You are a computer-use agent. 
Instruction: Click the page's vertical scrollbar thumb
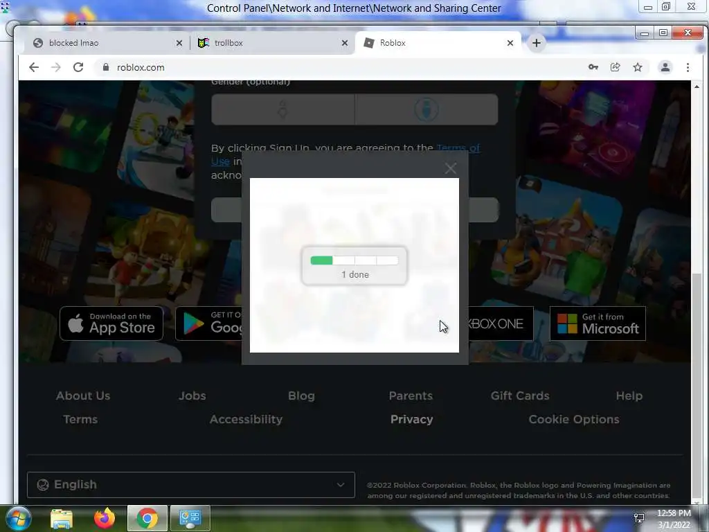pos(697,384)
